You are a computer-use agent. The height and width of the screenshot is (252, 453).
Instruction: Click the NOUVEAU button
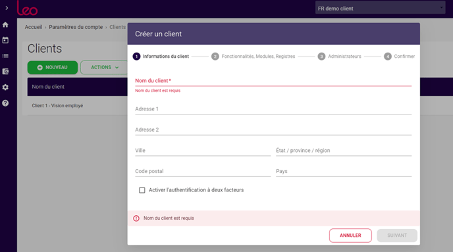(53, 67)
